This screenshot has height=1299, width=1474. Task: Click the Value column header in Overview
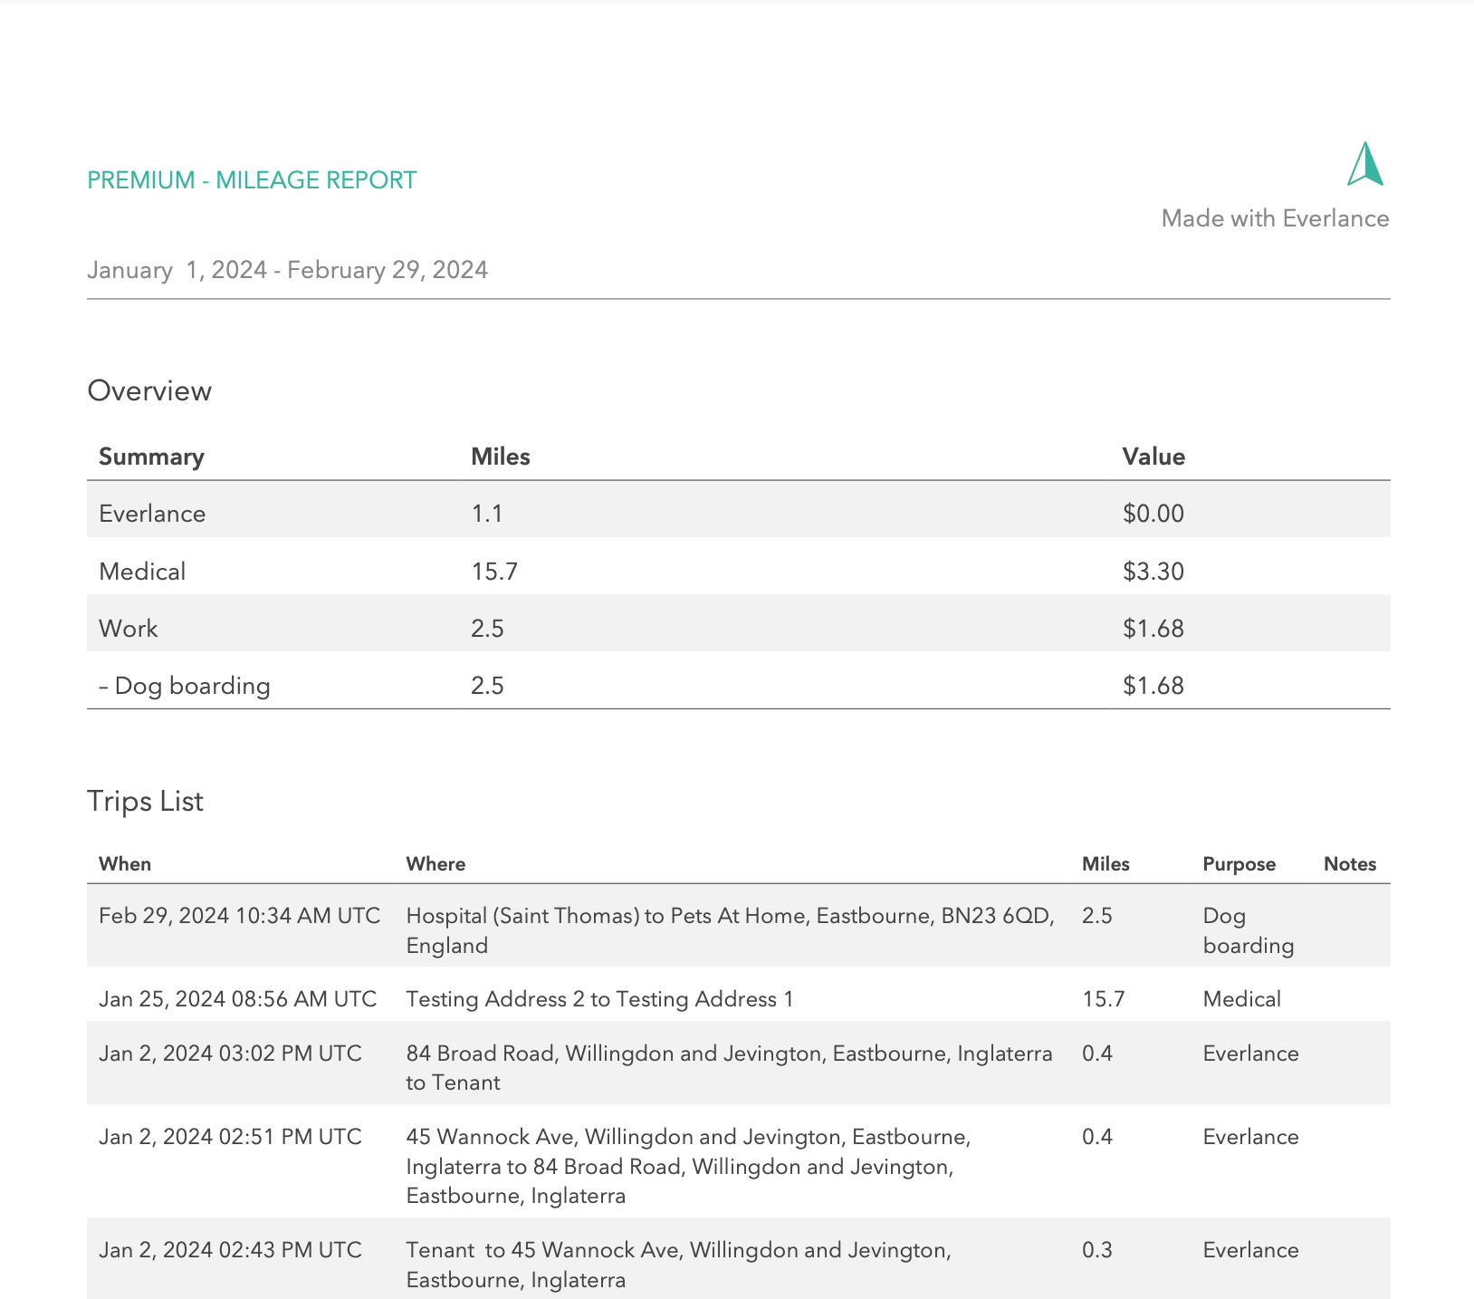pos(1153,457)
